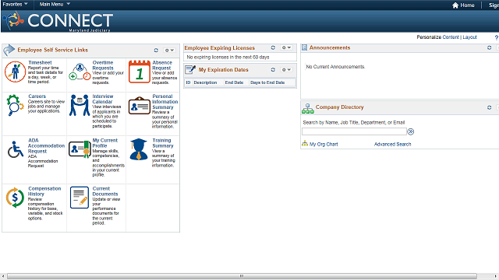Viewport: 499px width, 280px height.
Task: Open the Compensation History link
Action: (x=44, y=191)
